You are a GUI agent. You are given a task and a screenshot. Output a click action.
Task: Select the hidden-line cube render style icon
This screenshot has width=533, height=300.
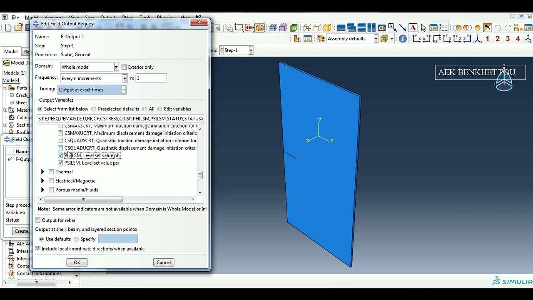[317, 28]
